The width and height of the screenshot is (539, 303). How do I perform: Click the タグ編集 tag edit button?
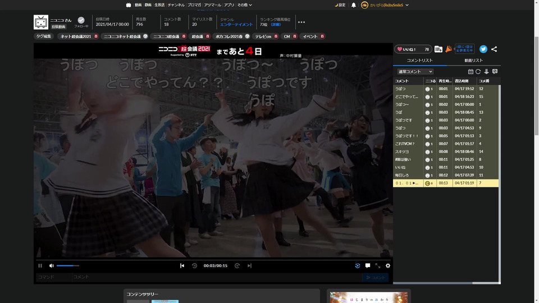44,36
